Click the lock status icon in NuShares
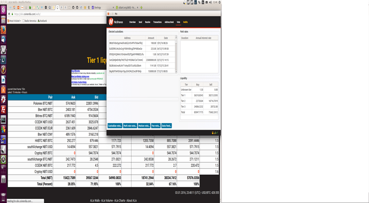 tap(213, 133)
